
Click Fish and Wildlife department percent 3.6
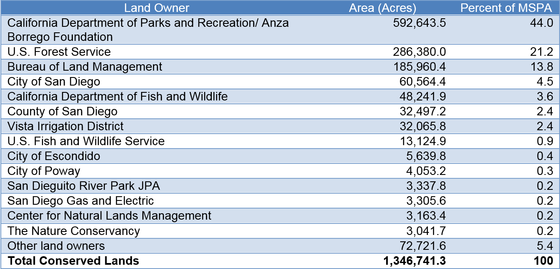point(544,97)
